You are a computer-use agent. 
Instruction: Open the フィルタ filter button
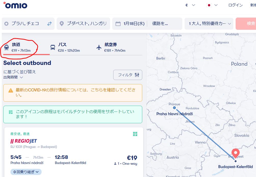(x=128, y=75)
